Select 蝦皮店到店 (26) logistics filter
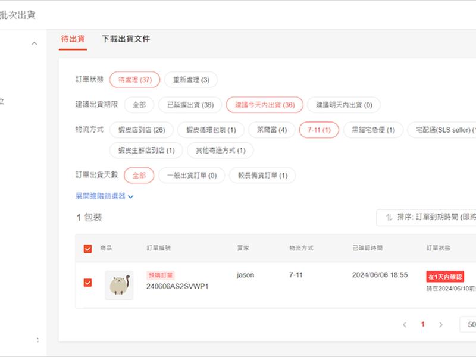This screenshot has width=476, height=357. click(x=142, y=130)
